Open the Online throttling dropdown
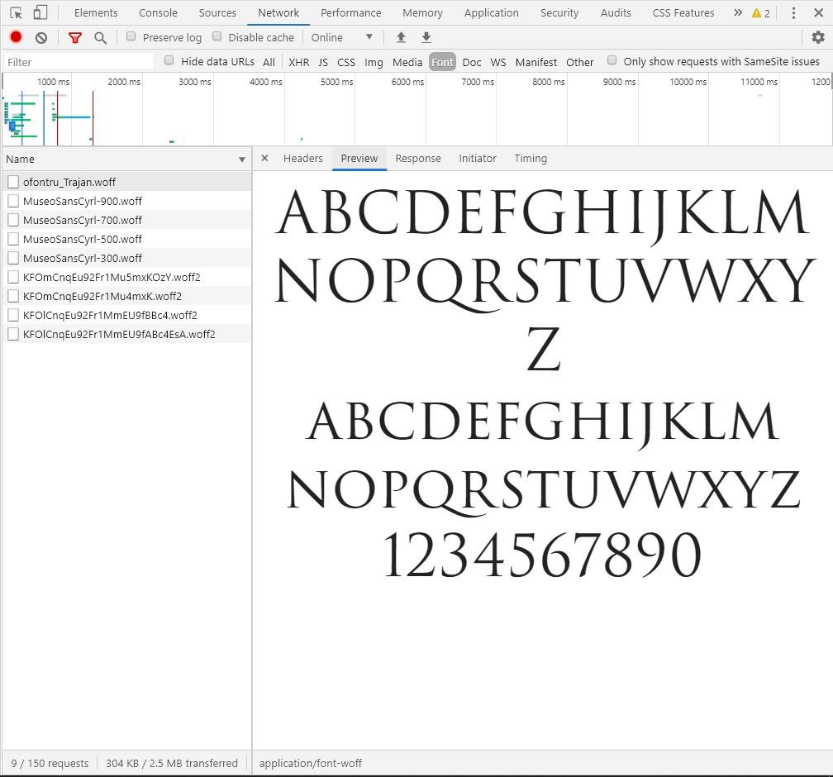The height and width of the screenshot is (777, 833). pos(342,37)
